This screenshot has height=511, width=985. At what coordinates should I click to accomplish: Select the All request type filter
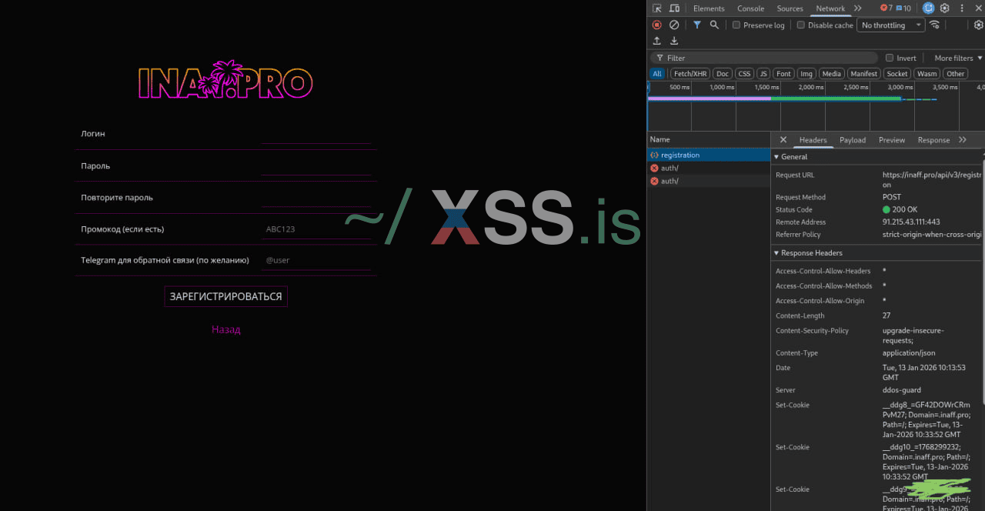click(x=657, y=74)
